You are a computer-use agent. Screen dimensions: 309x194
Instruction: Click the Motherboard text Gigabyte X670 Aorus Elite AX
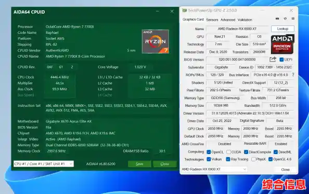(x=69, y=121)
